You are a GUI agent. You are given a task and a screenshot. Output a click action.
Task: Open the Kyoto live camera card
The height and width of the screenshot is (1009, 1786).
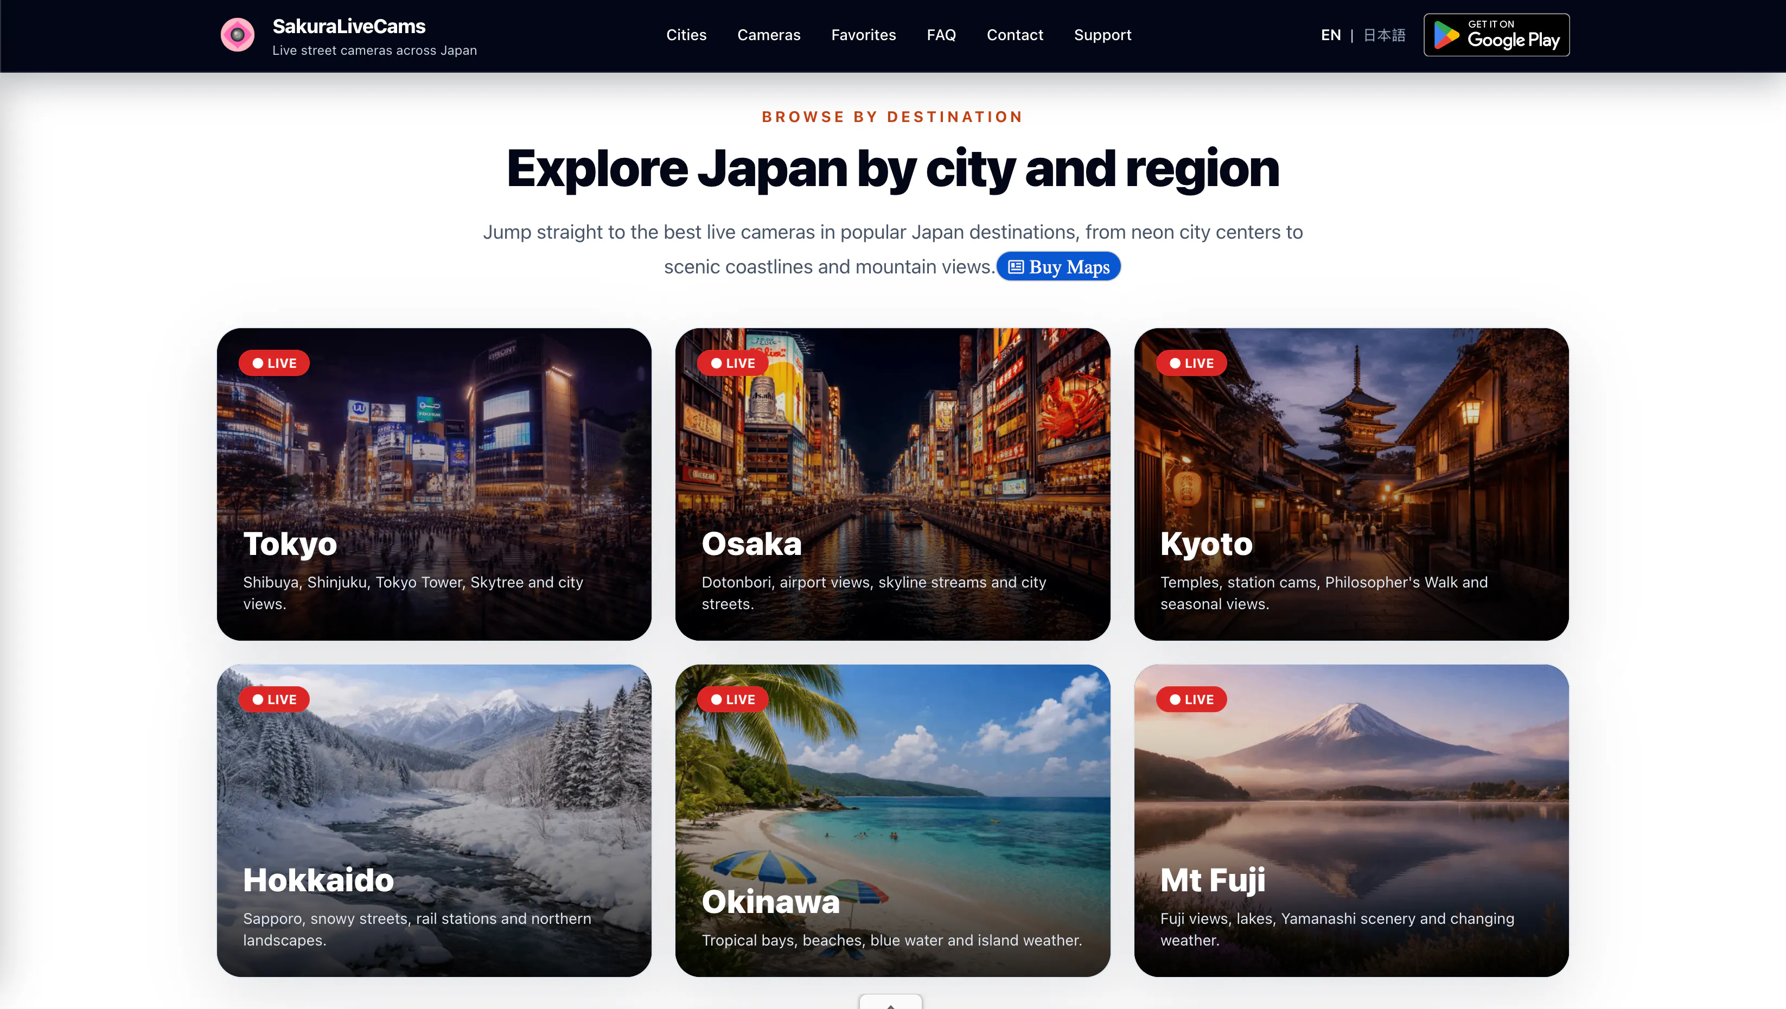[x=1351, y=484]
